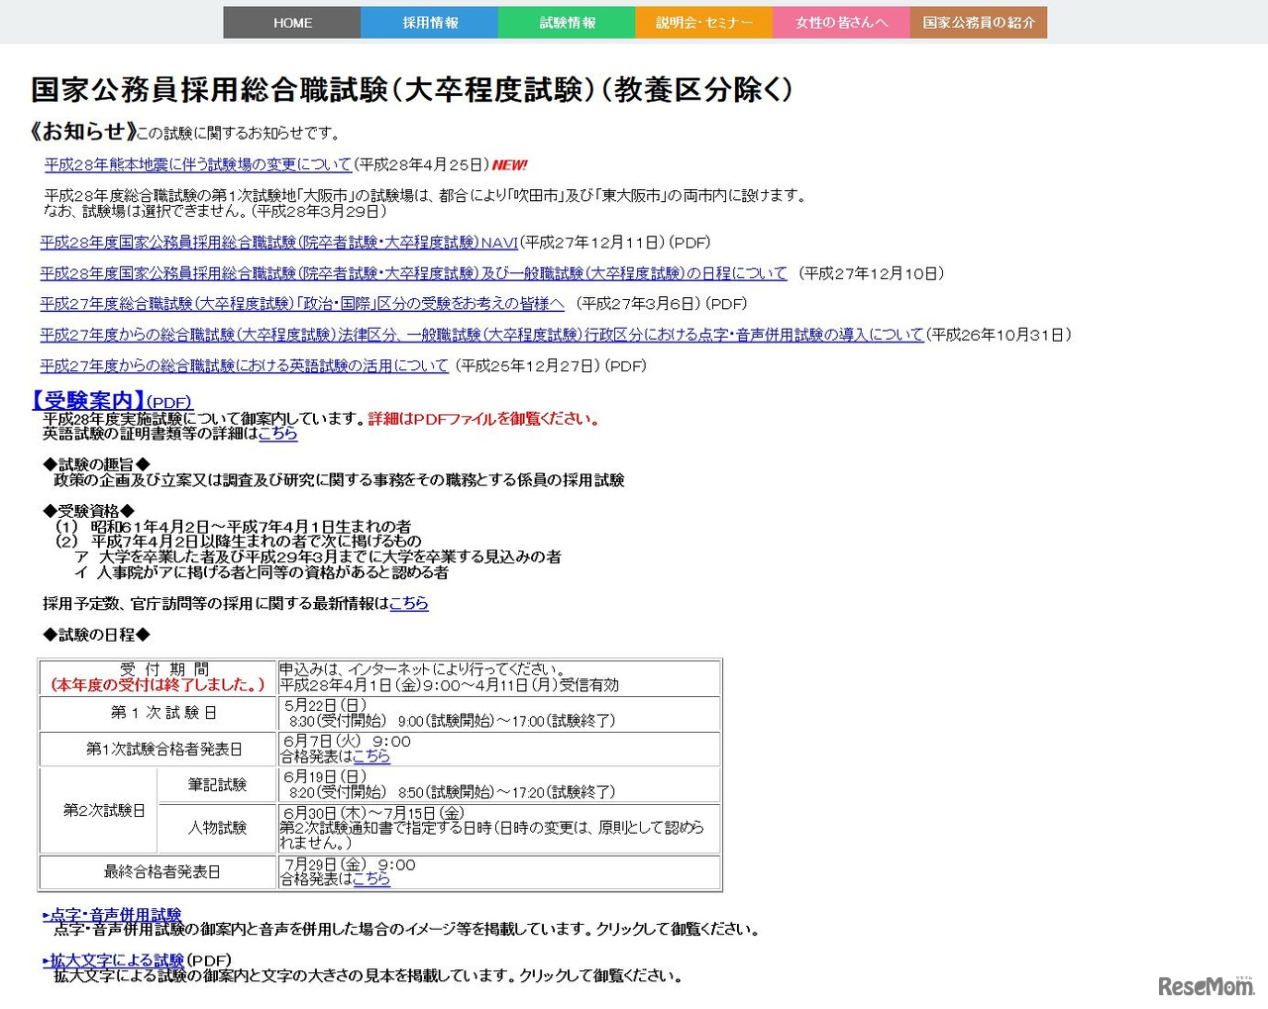Open the English test utilization notice link
1268x1009 pixels.
click(x=243, y=365)
